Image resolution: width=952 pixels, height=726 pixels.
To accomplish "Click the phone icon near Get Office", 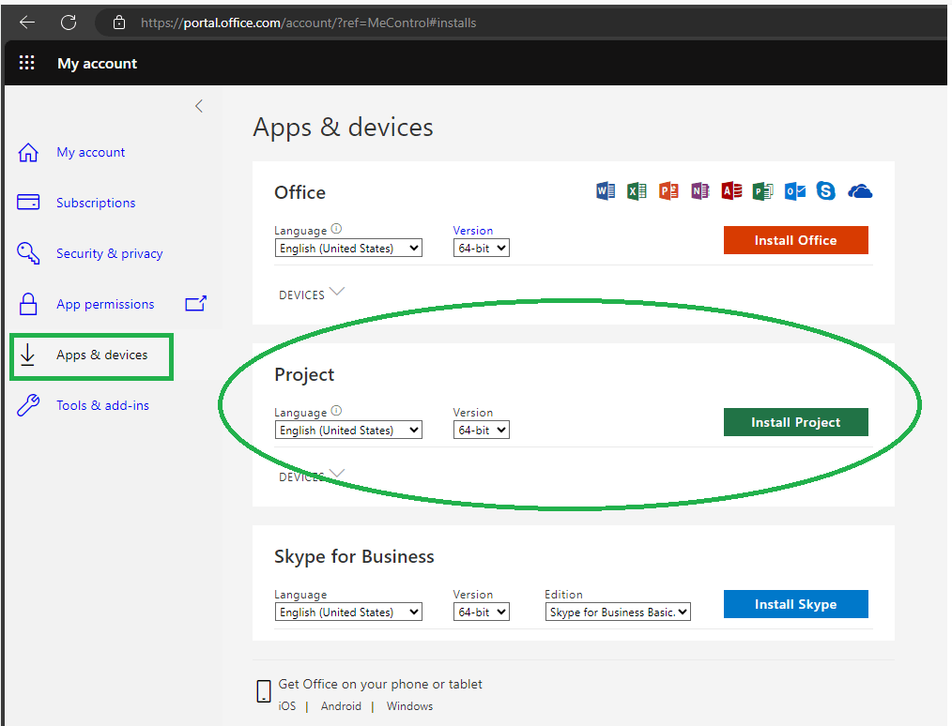I will click(264, 690).
